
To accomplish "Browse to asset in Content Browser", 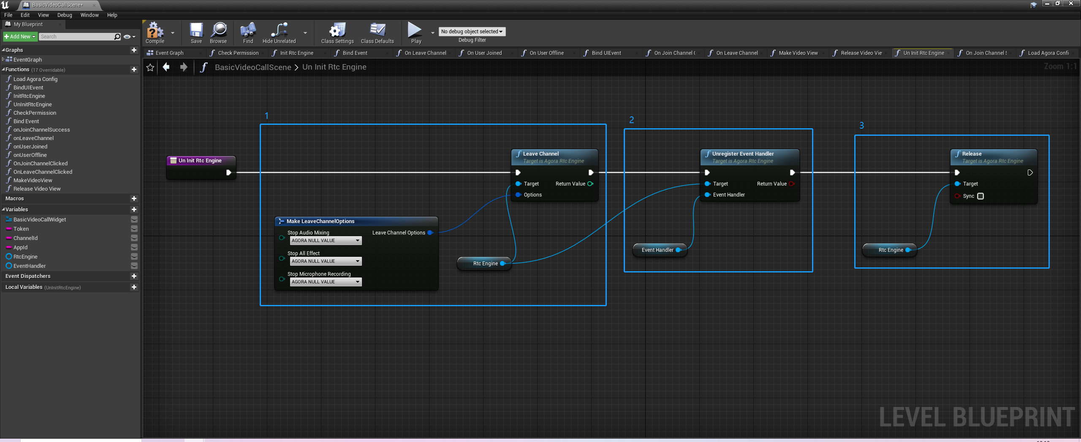I will click(218, 33).
